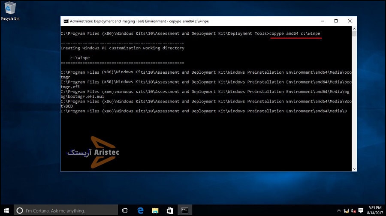The height and width of the screenshot is (216, 386).
Task: Launch Microsoft Edge from the taskbar
Action: click(x=140, y=210)
